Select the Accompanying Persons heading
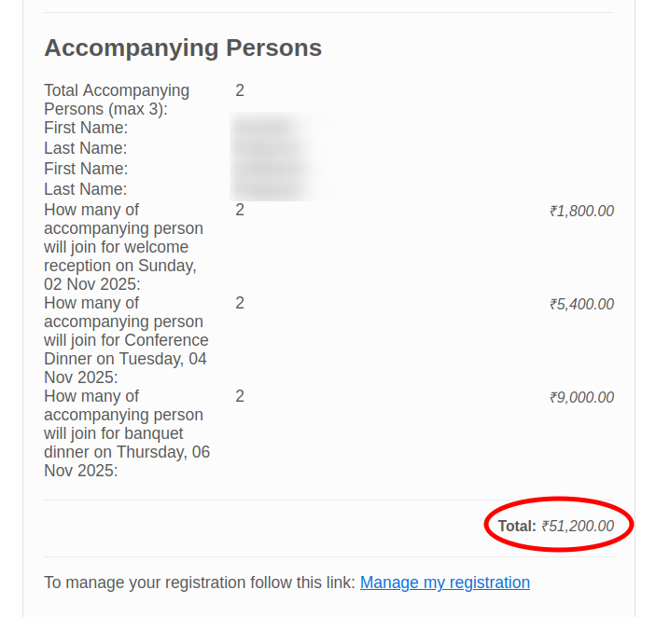670x617 pixels. (183, 48)
